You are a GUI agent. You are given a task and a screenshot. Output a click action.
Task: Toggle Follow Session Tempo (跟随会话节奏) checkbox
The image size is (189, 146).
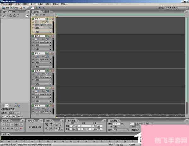(2, 109)
